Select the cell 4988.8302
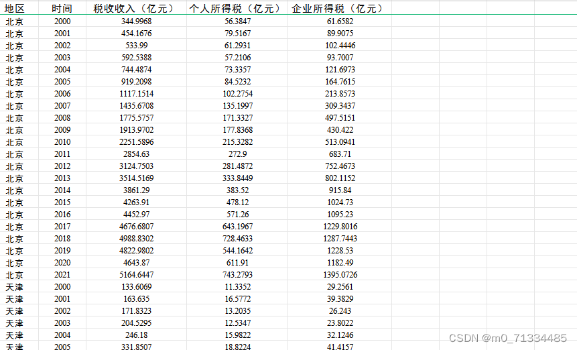The width and height of the screenshot is (577, 350). click(137, 239)
